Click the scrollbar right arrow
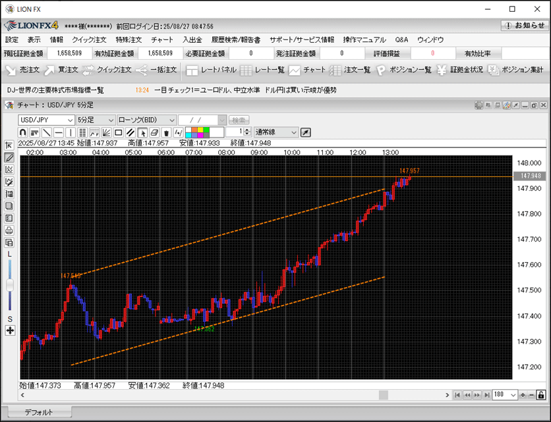The width and height of the screenshot is (551, 422). click(447, 395)
